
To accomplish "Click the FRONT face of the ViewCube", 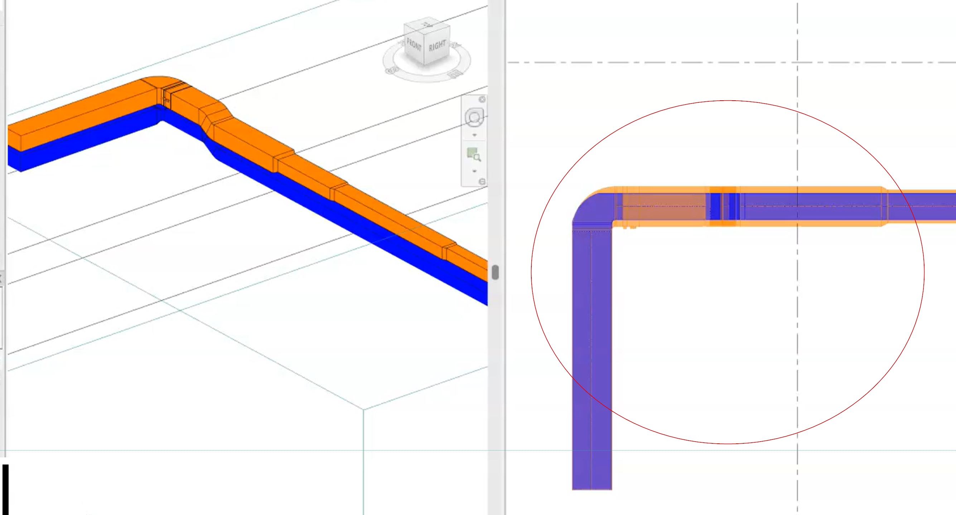I will pyautogui.click(x=414, y=46).
